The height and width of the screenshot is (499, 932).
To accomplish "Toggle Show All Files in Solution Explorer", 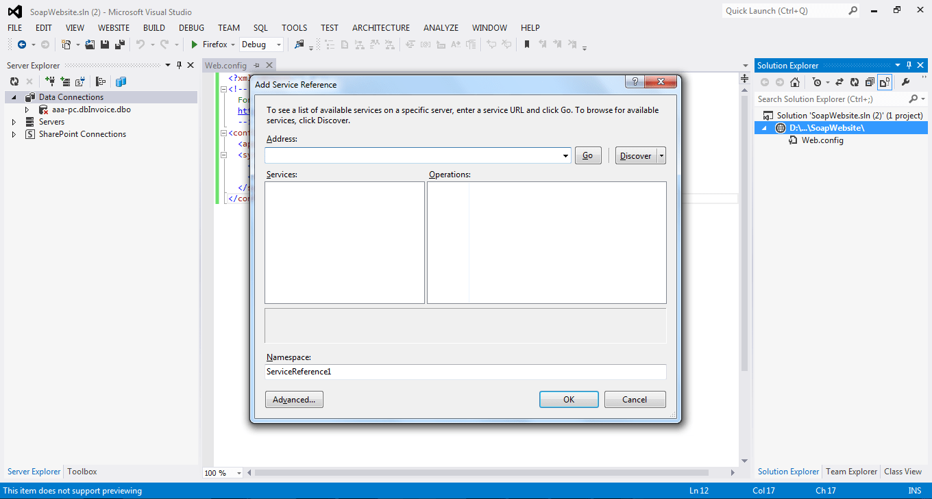I will (x=885, y=82).
